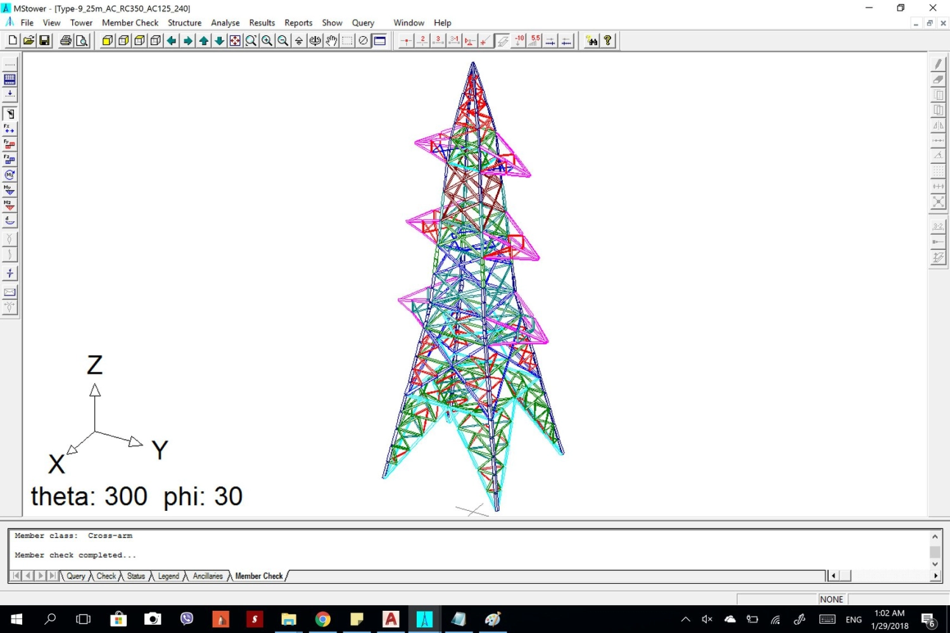Toggle the viewport window mode button

point(380,41)
